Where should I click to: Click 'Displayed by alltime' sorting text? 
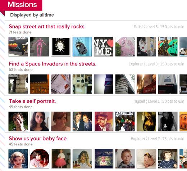[x=32, y=15]
